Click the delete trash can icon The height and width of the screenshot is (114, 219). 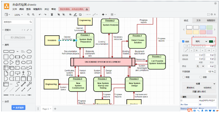click(52, 15)
